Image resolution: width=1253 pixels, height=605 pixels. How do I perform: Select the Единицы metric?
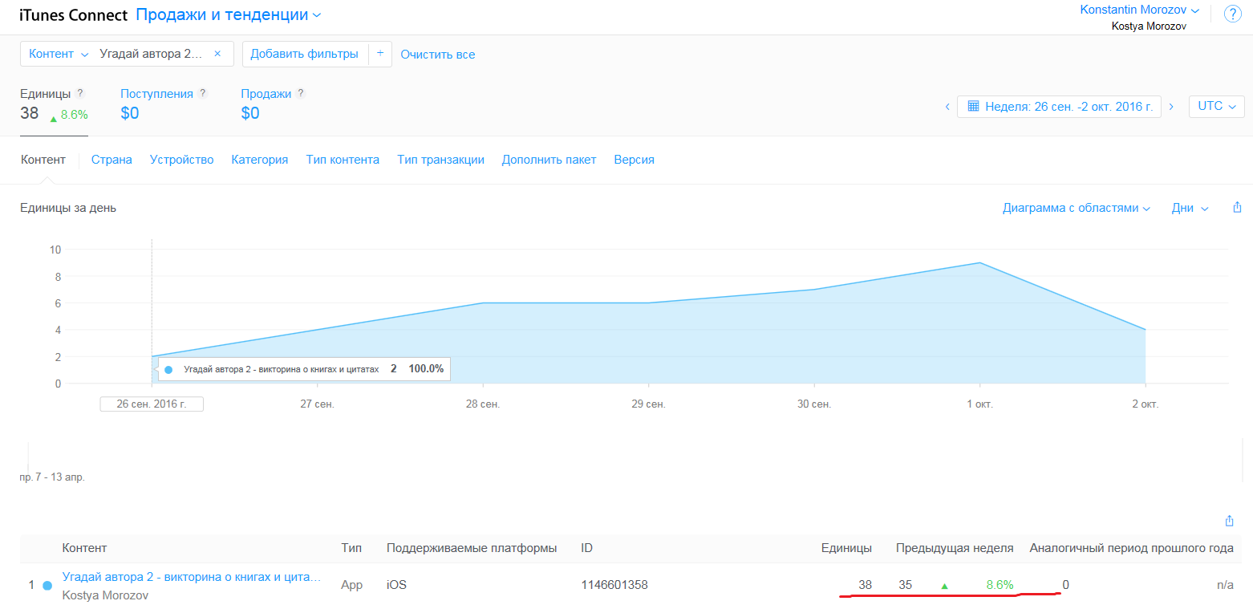[x=46, y=94]
